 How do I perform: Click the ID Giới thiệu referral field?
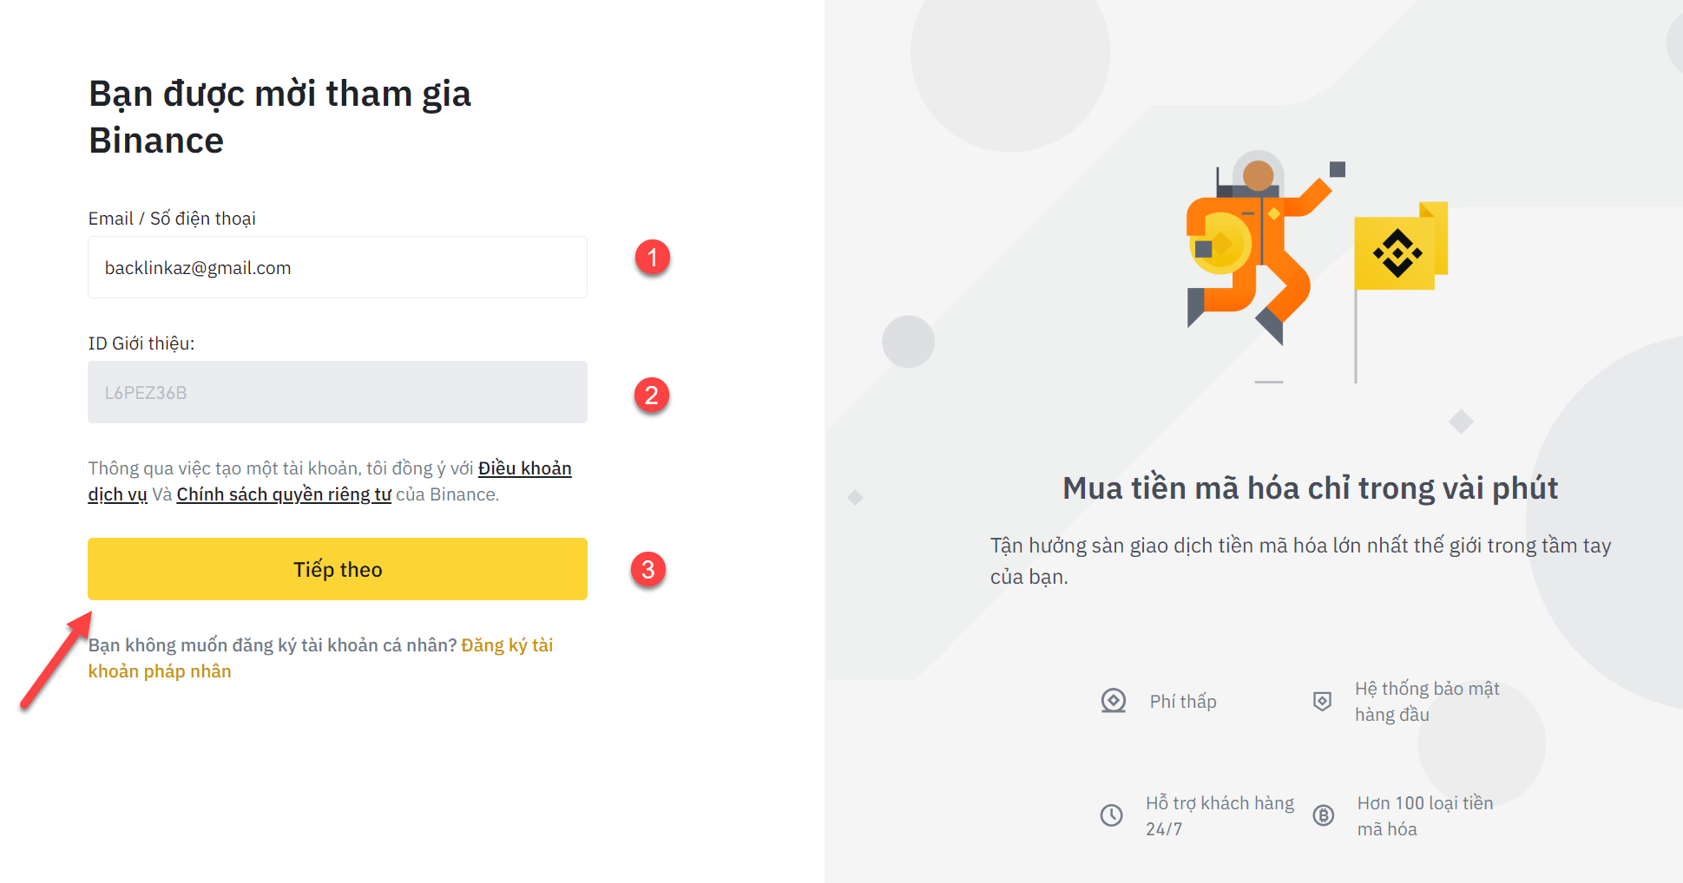coord(337,393)
